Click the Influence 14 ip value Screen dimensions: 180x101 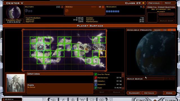point(78,20)
